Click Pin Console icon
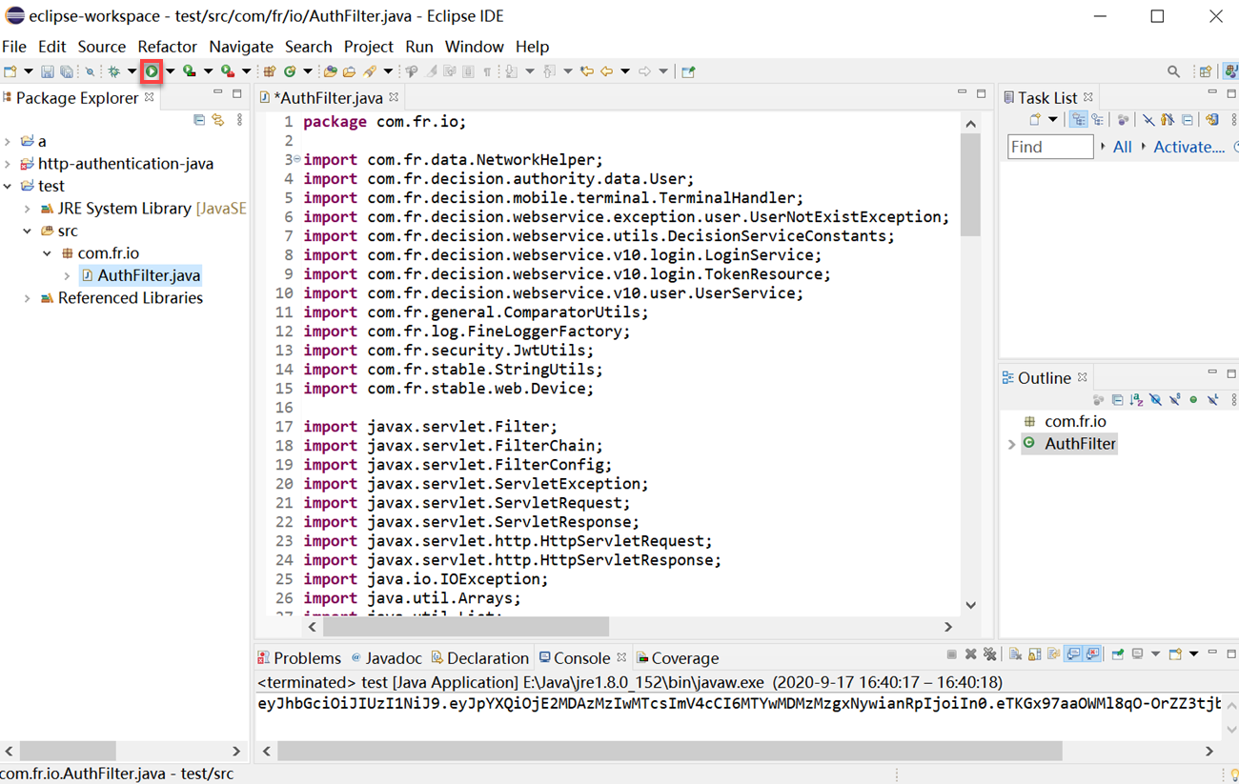The height and width of the screenshot is (784, 1239). [x=1118, y=654]
